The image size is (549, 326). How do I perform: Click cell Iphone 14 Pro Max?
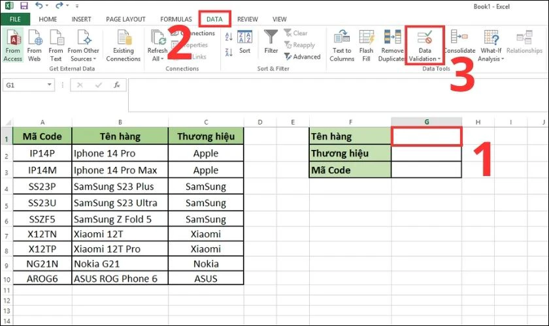(x=120, y=170)
